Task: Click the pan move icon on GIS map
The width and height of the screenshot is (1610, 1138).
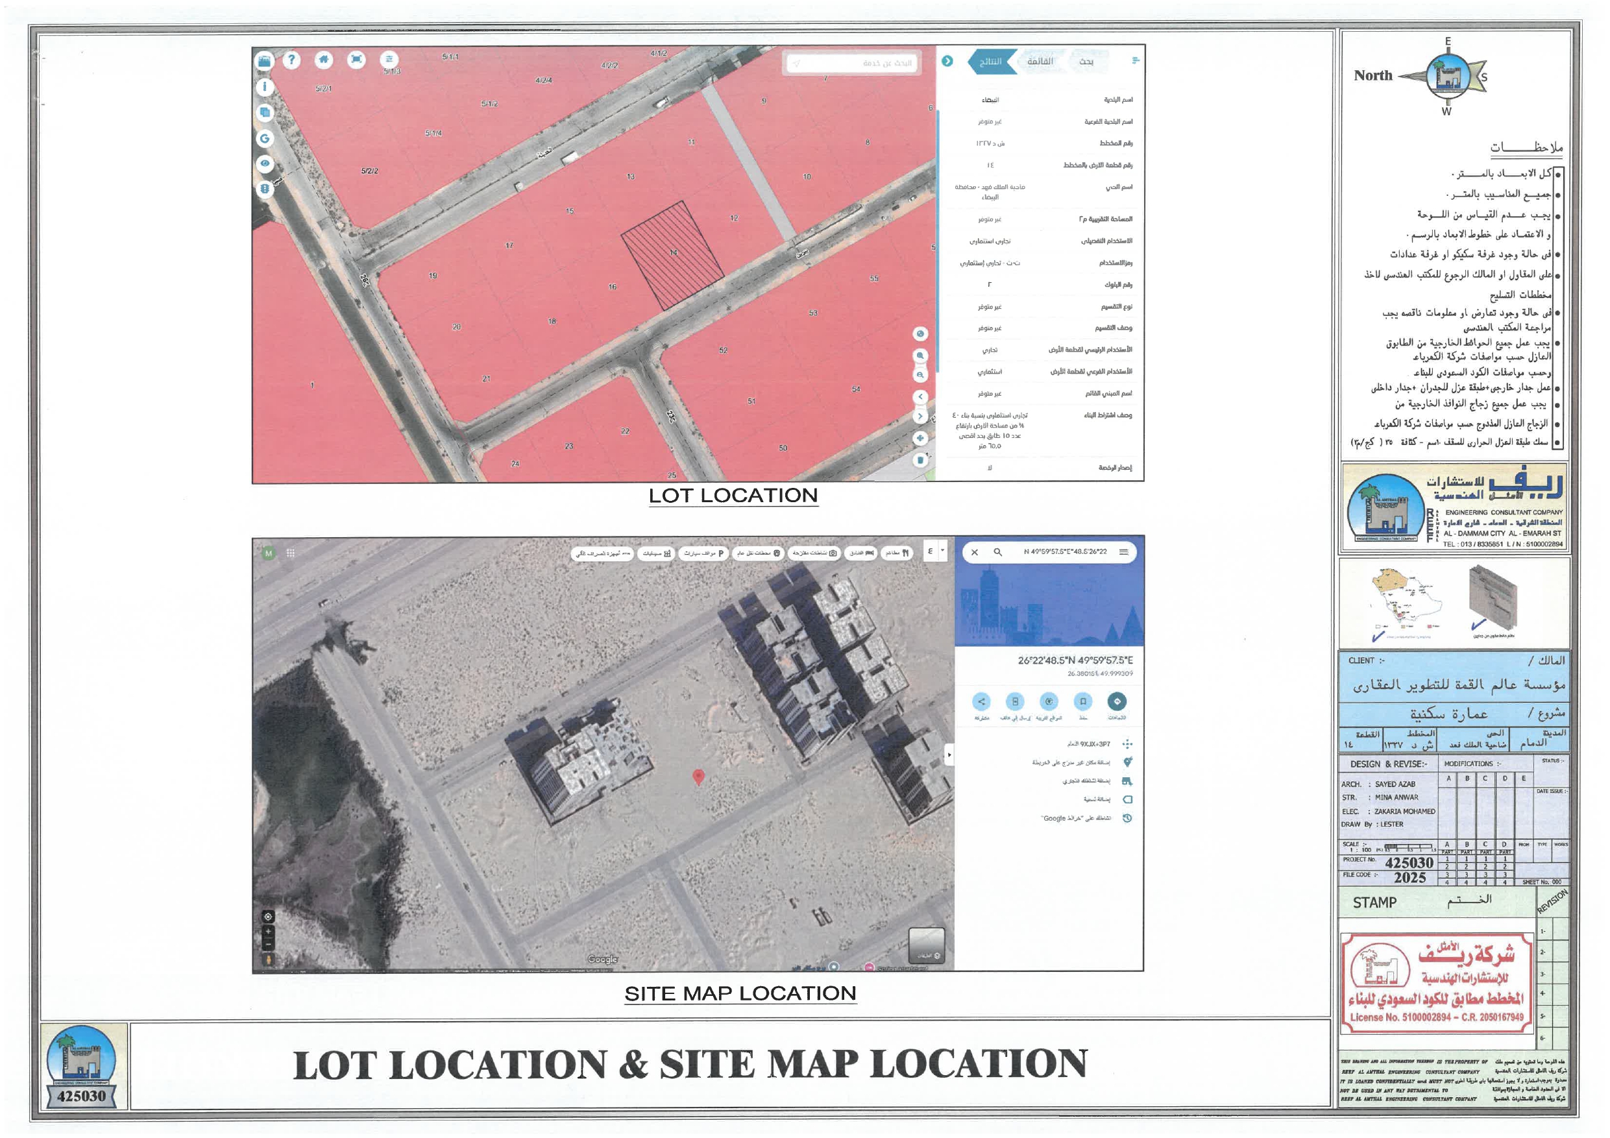Action: [x=921, y=438]
